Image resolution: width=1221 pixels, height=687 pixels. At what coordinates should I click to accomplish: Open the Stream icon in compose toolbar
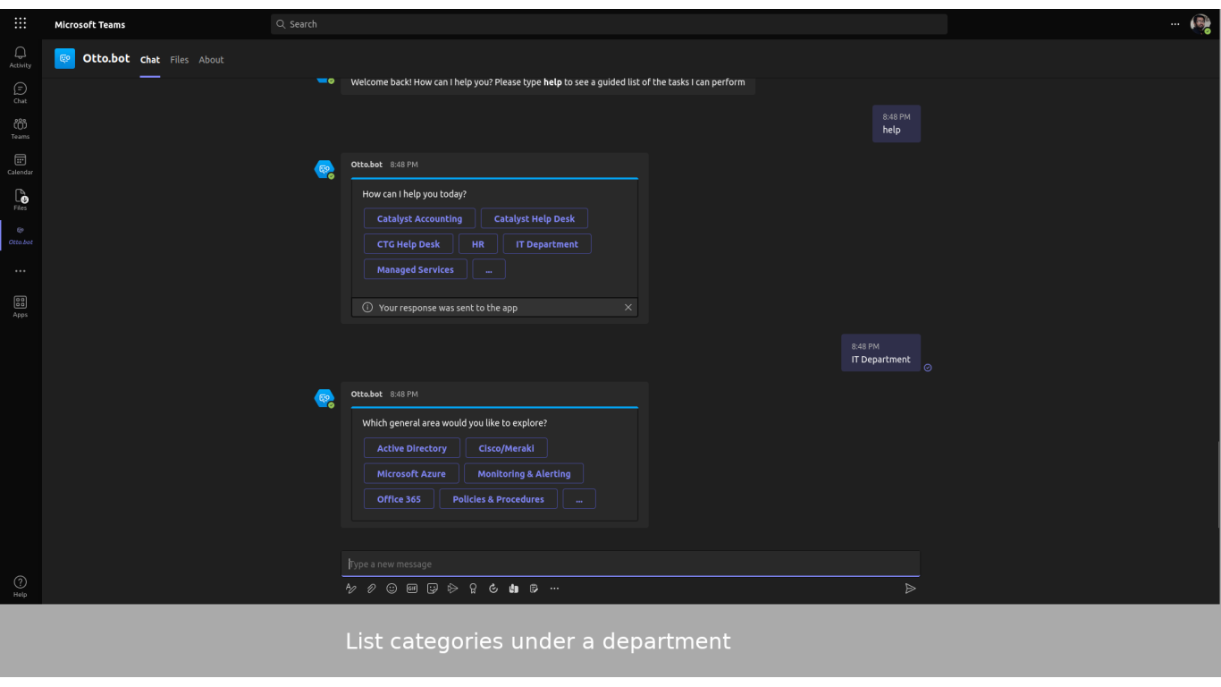452,589
